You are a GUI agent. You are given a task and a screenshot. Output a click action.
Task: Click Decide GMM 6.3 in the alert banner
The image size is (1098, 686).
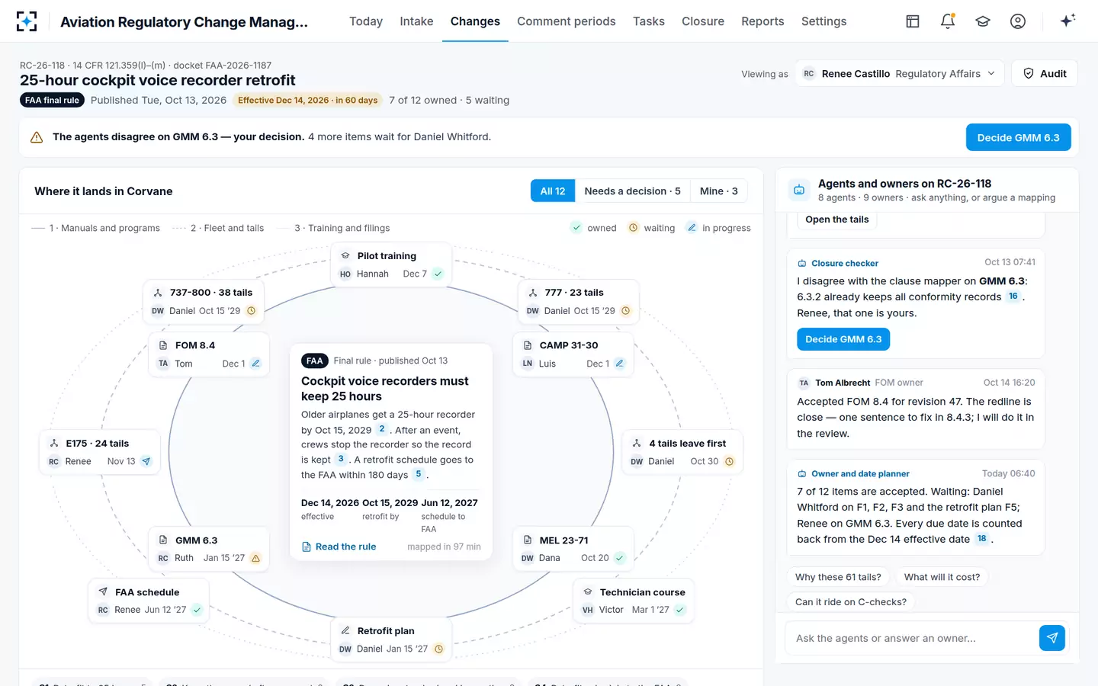pyautogui.click(x=1019, y=137)
